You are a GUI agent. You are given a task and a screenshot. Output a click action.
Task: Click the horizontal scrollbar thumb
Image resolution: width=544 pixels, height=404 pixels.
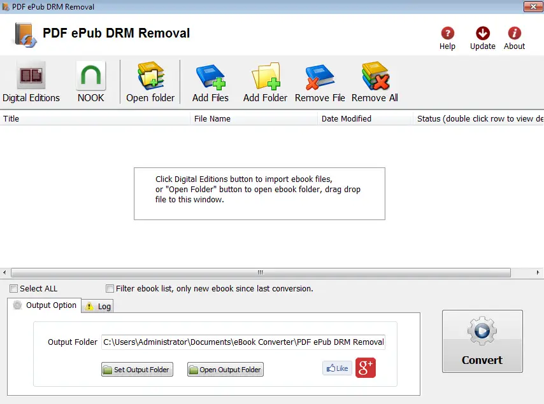[x=261, y=273]
